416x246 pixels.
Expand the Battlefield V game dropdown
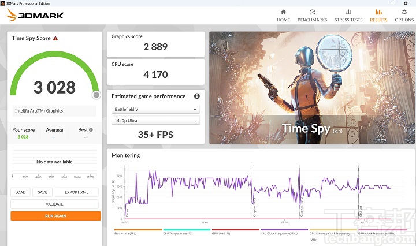155,109
